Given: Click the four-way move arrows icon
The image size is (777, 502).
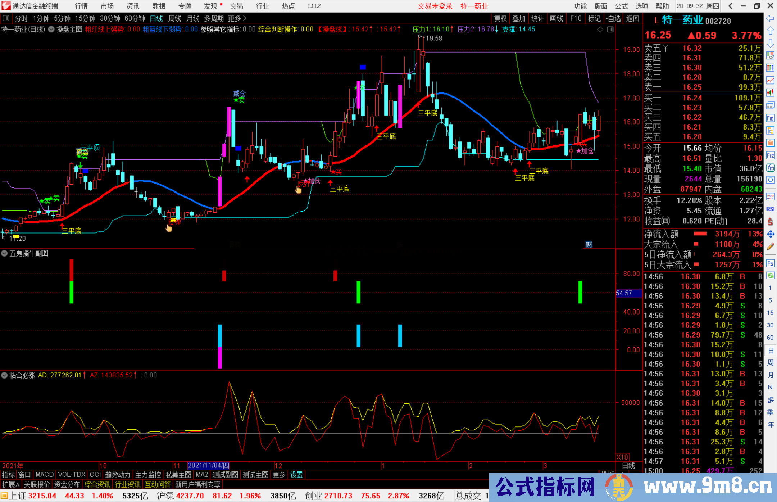Looking at the screenshot, I should point(770,234).
